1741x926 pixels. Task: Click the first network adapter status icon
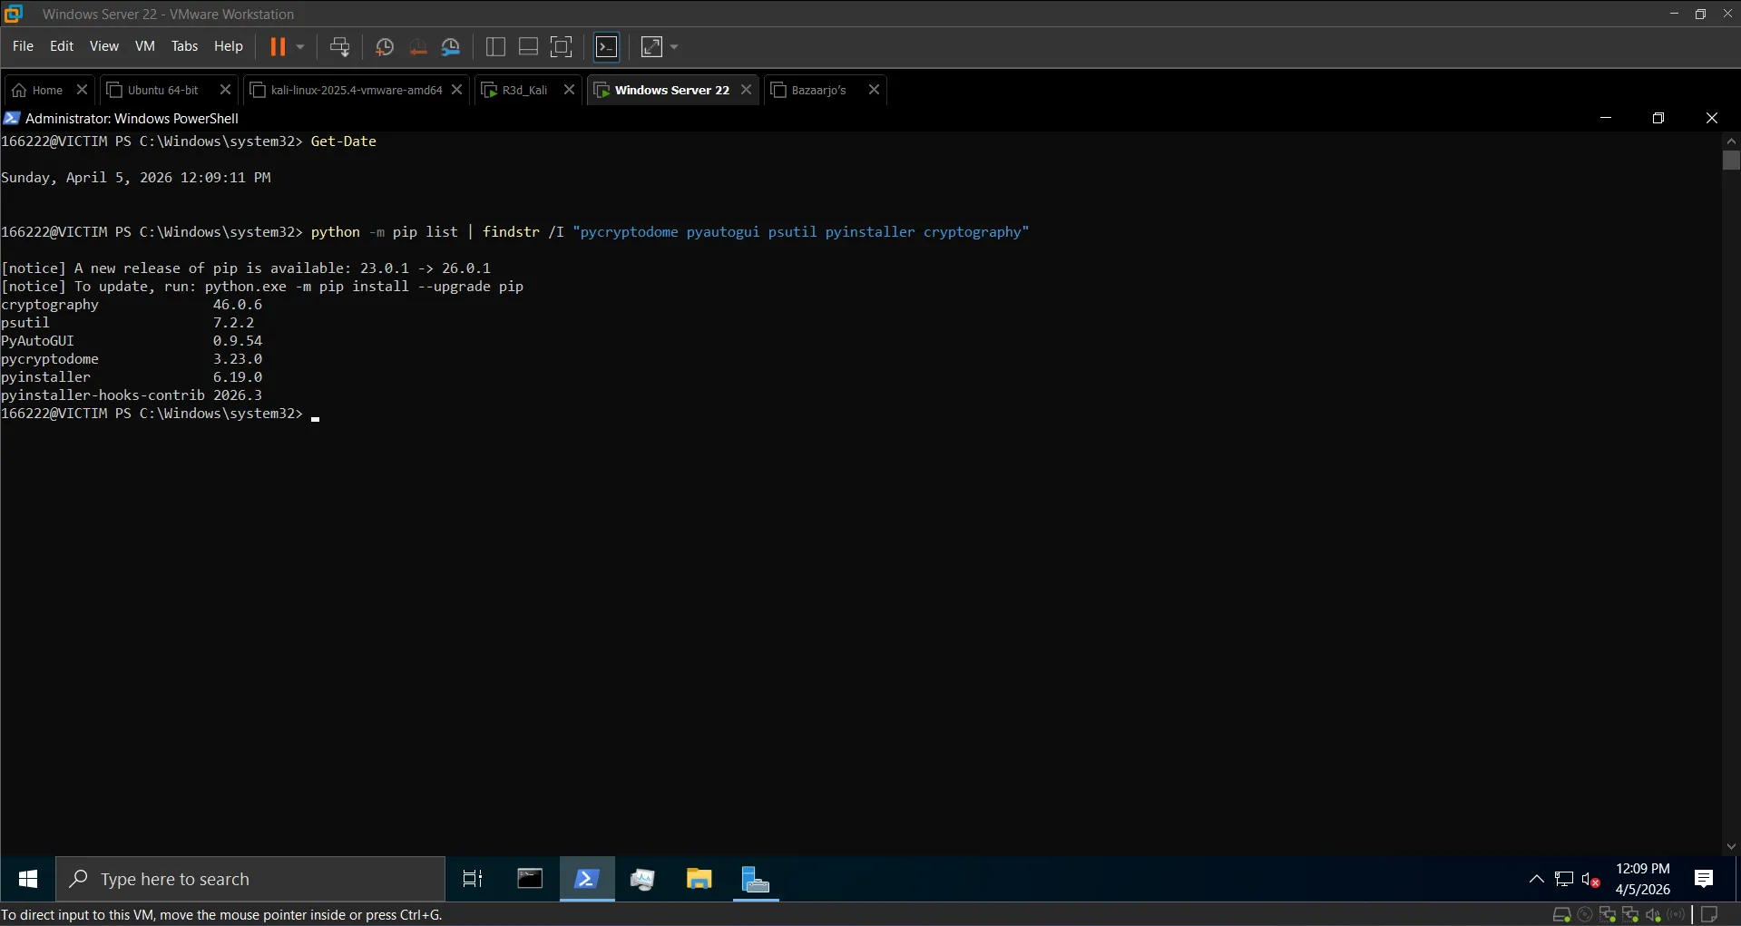(x=1608, y=914)
